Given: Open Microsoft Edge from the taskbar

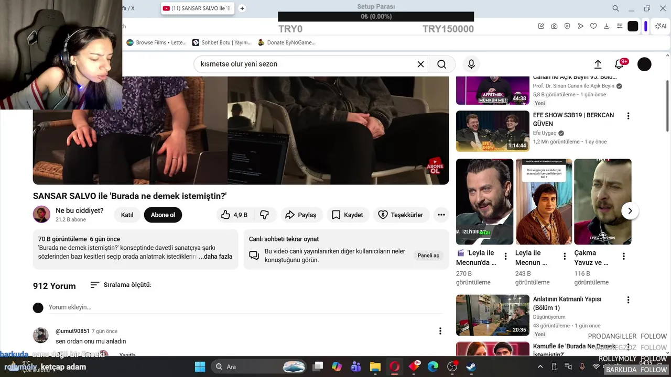Looking at the screenshot, I should pos(432,367).
